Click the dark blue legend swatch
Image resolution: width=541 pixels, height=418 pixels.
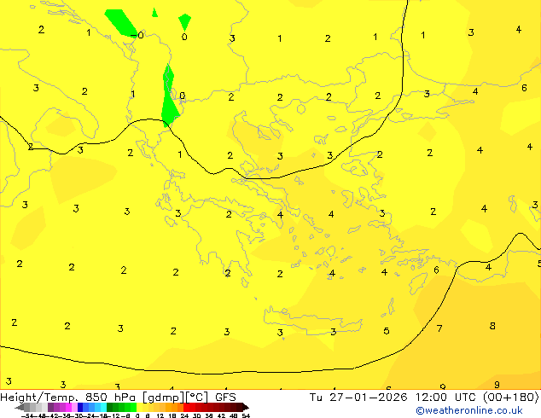(80, 407)
